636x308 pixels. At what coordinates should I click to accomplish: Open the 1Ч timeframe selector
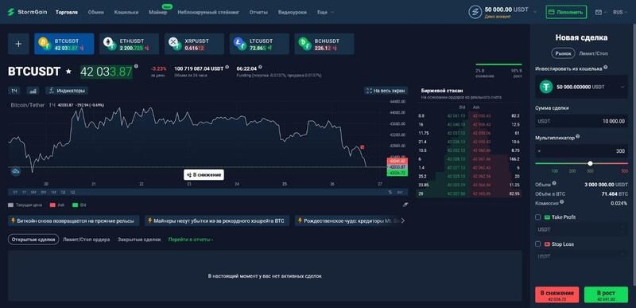[14, 91]
